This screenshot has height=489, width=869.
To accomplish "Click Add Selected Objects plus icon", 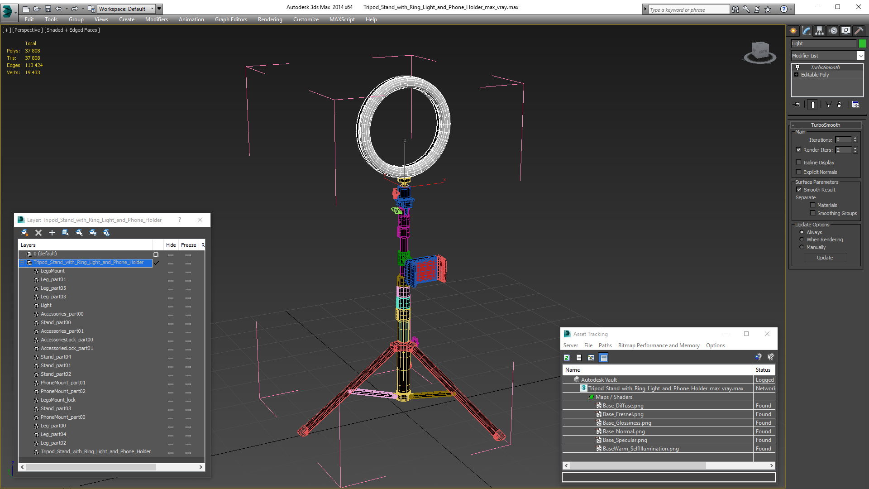I will click(x=52, y=233).
